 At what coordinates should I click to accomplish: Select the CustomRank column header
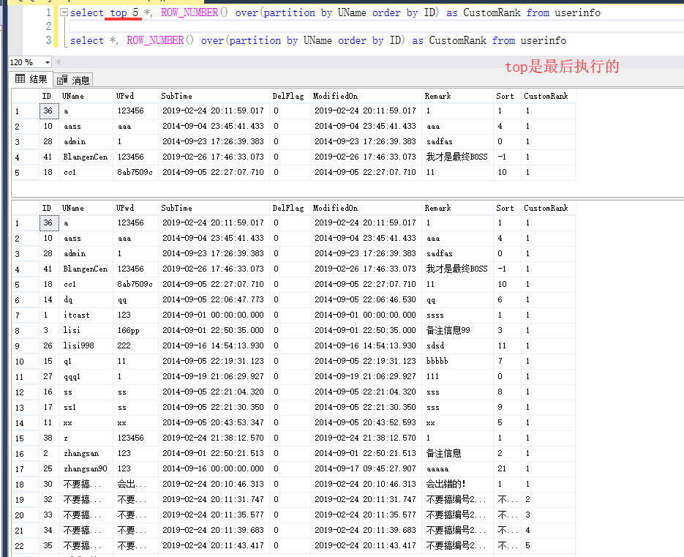(x=545, y=95)
